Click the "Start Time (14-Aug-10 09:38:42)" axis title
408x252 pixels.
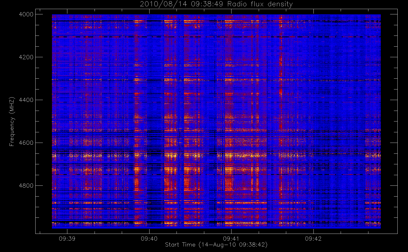click(216, 245)
